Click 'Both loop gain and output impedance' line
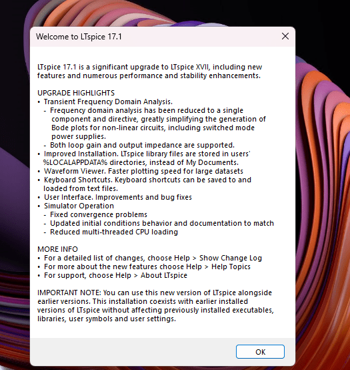 142,145
